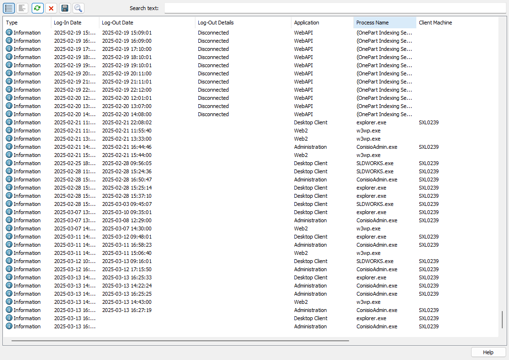The image size is (509, 360).
Task: Open search with magnifying glass icon
Action: coord(78,8)
